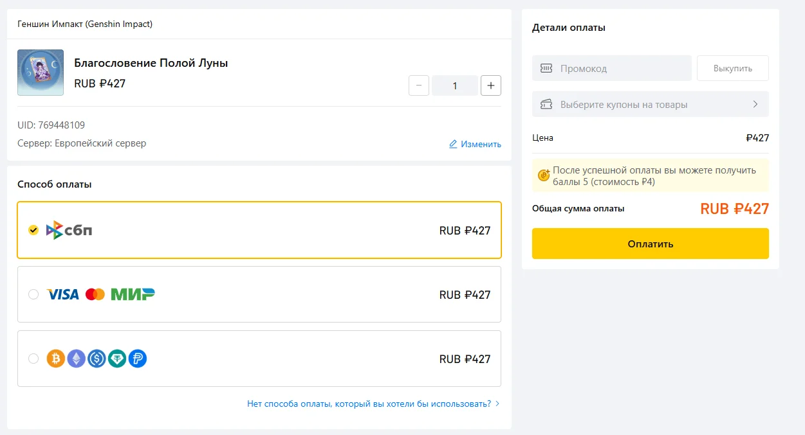Click the crypto option price RUB ₽427
The image size is (805, 435).
click(465, 359)
